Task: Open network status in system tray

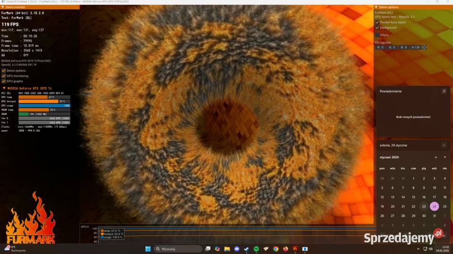Action: click(425, 249)
